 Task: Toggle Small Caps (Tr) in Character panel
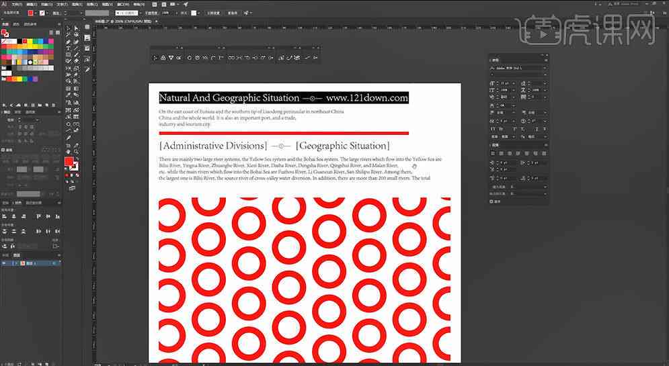[502, 129]
